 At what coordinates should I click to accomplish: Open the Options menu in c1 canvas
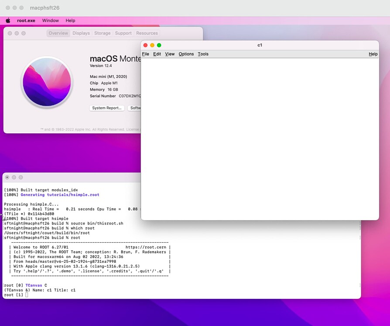coord(186,54)
